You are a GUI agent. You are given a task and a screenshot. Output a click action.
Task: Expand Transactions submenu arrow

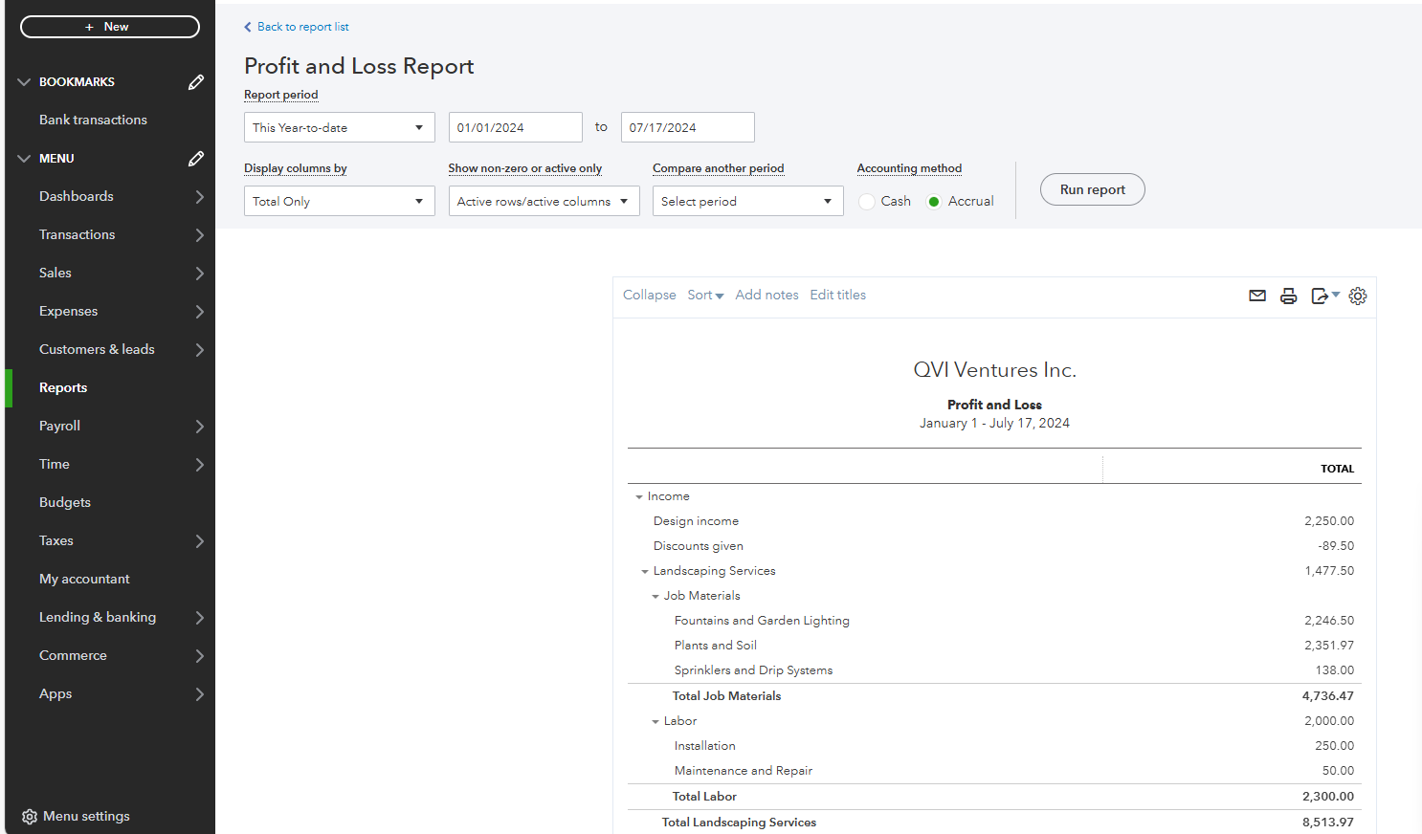pyautogui.click(x=199, y=235)
